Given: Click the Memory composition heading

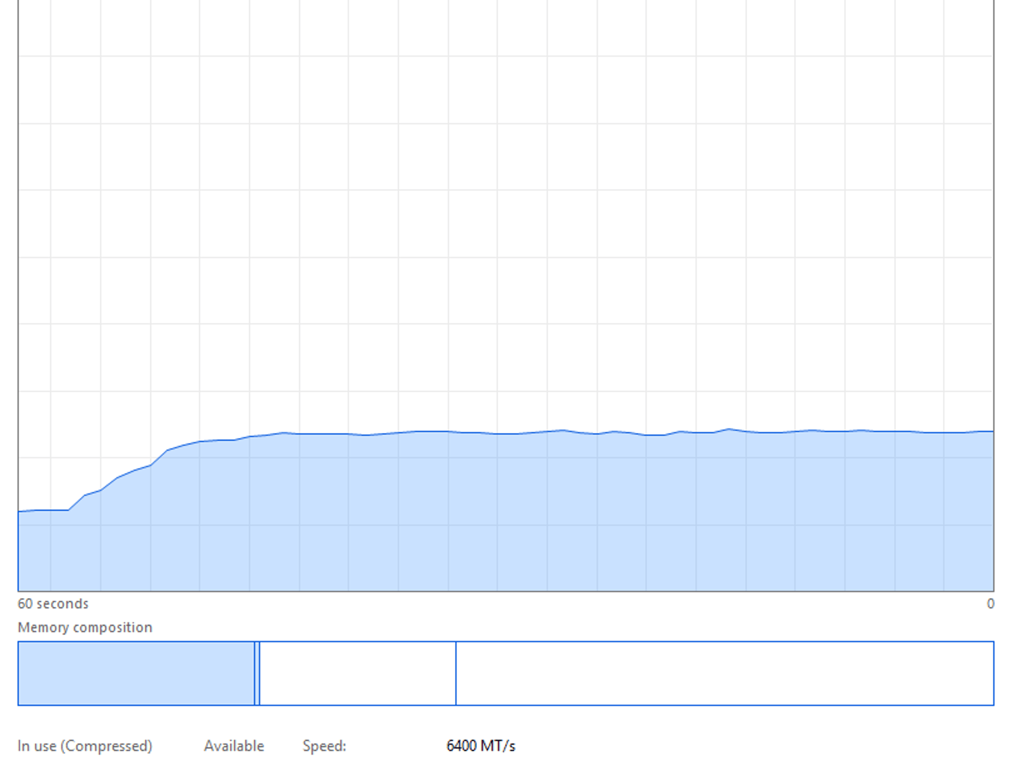Looking at the screenshot, I should click(85, 627).
